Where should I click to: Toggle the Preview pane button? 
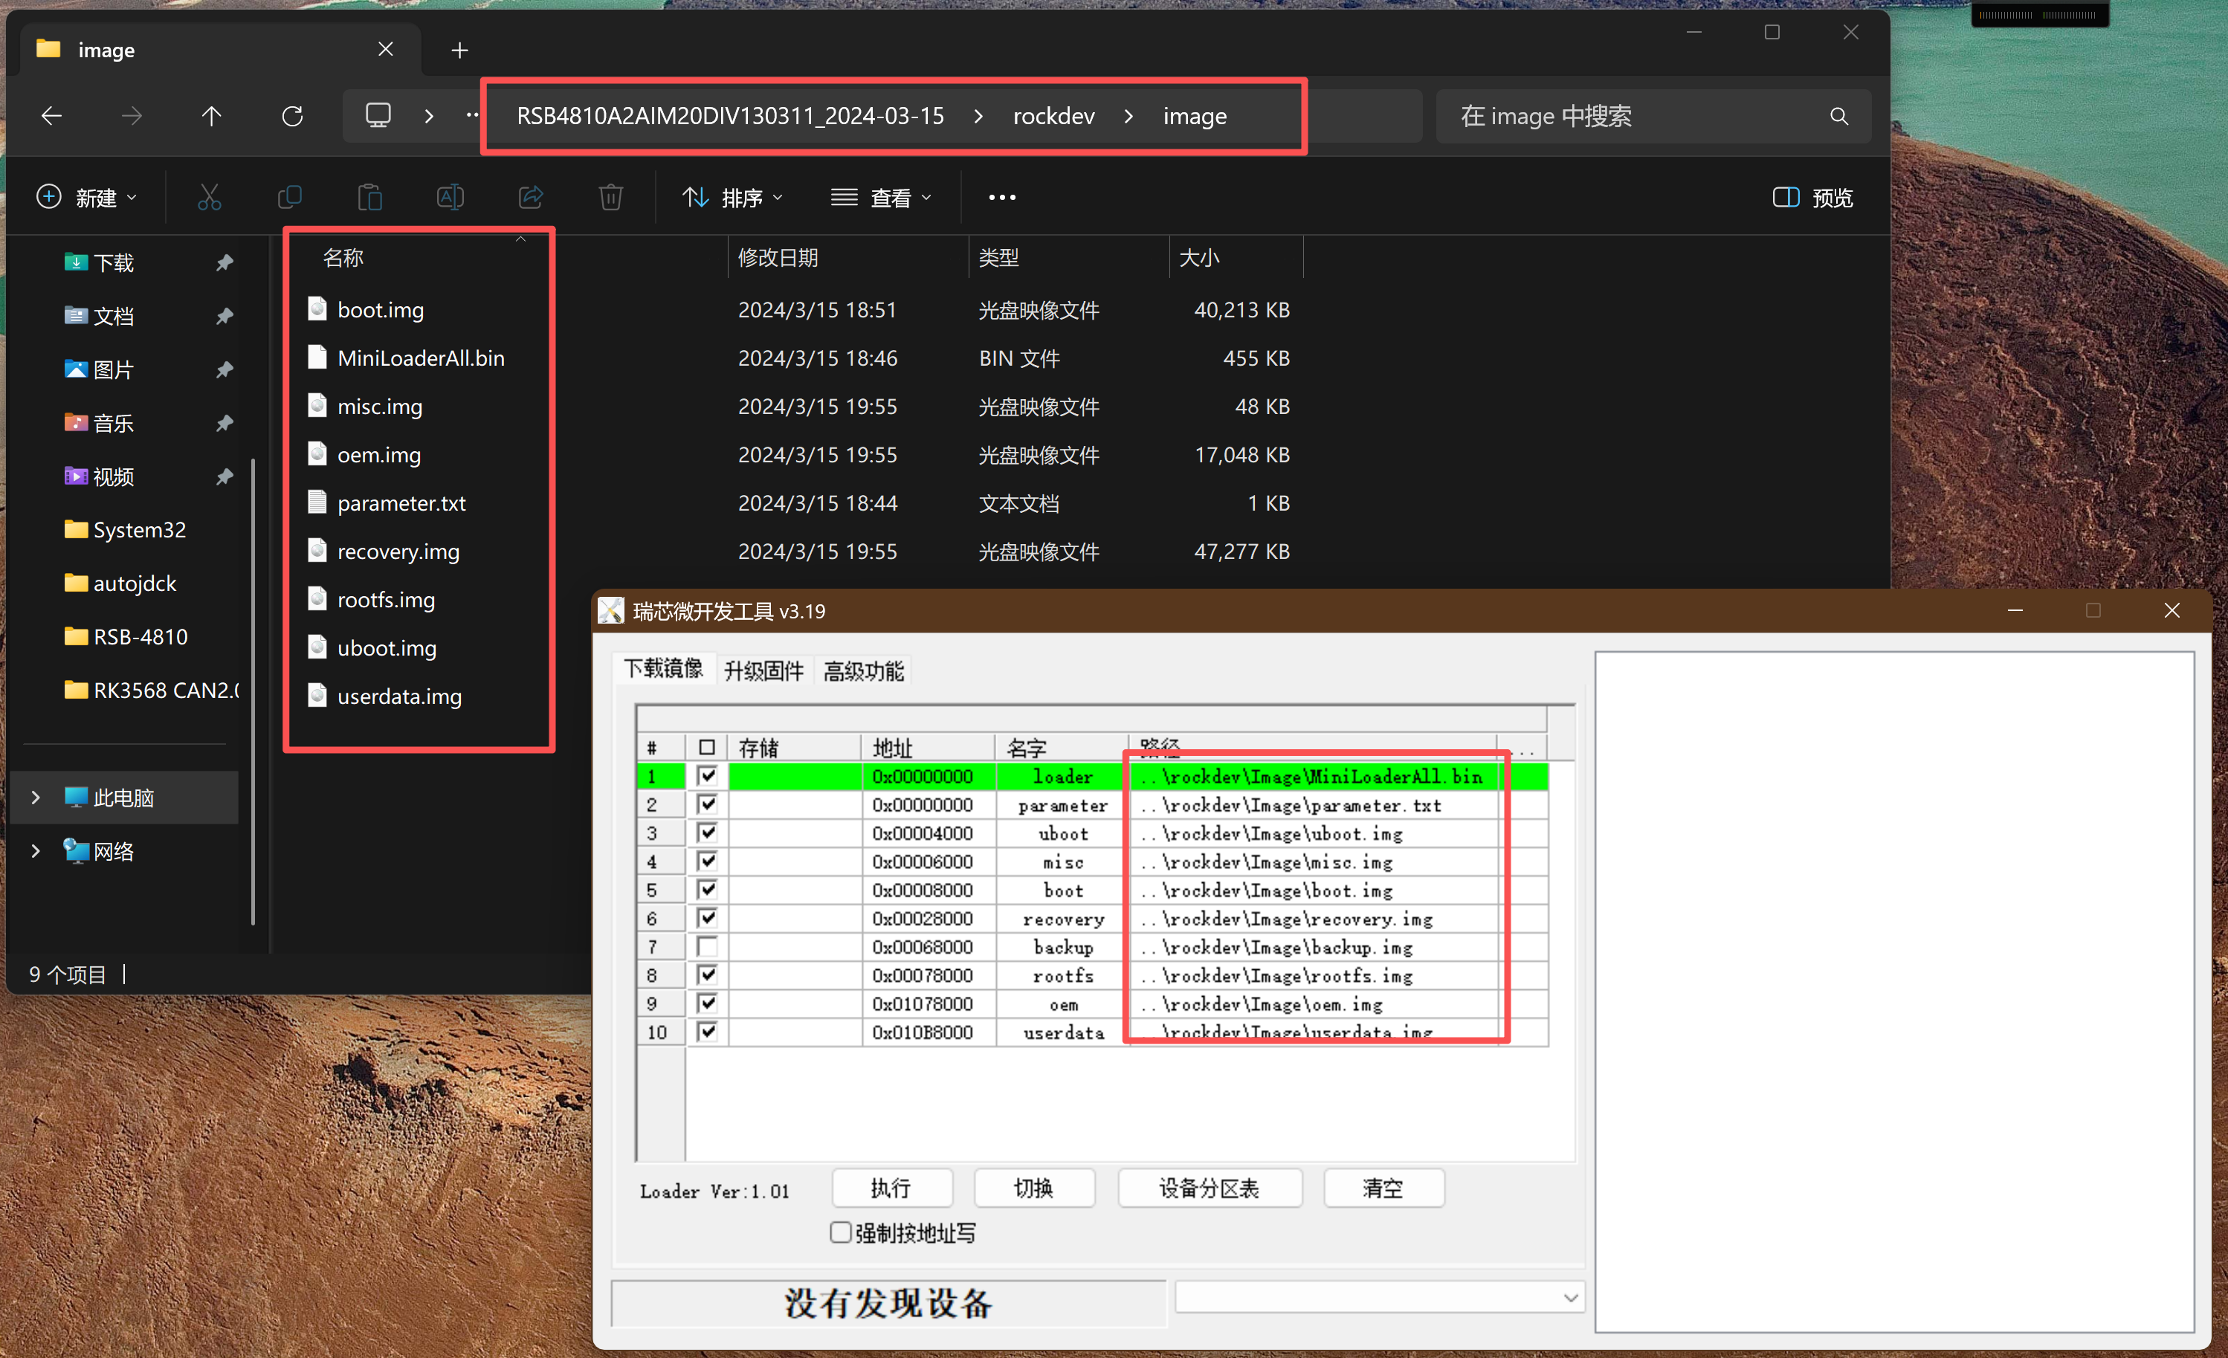coord(1812,197)
